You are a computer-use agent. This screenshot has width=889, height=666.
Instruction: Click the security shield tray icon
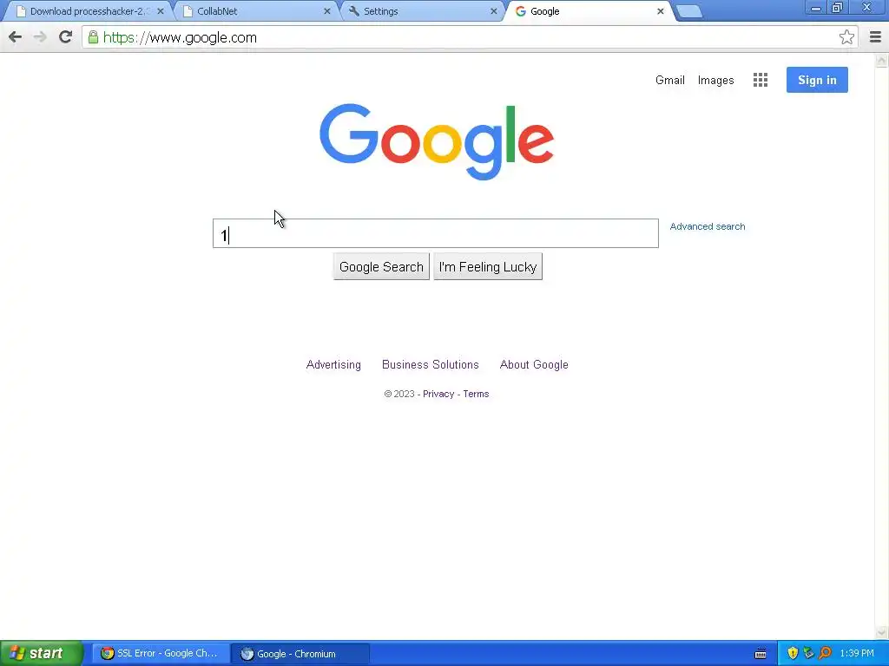[x=793, y=653]
